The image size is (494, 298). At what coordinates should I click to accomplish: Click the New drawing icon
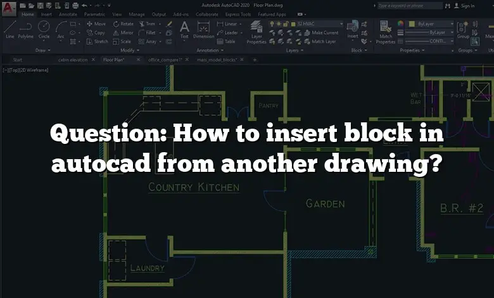click(x=23, y=6)
